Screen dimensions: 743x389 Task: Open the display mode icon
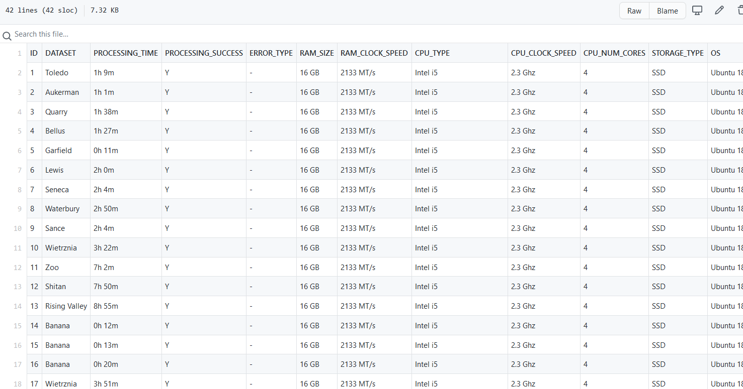click(697, 10)
